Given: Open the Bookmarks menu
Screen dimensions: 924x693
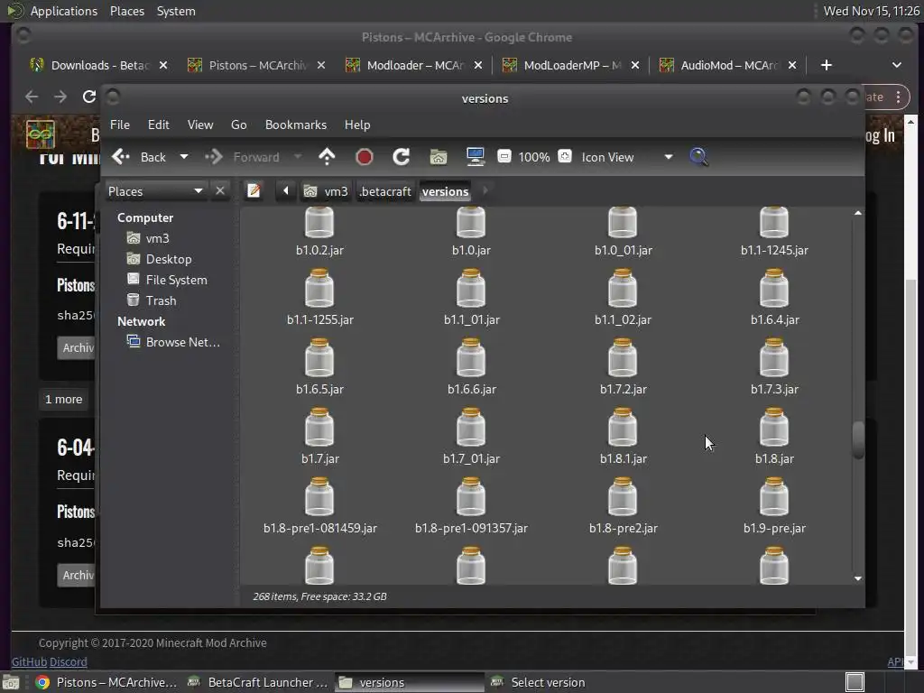Looking at the screenshot, I should (x=295, y=125).
